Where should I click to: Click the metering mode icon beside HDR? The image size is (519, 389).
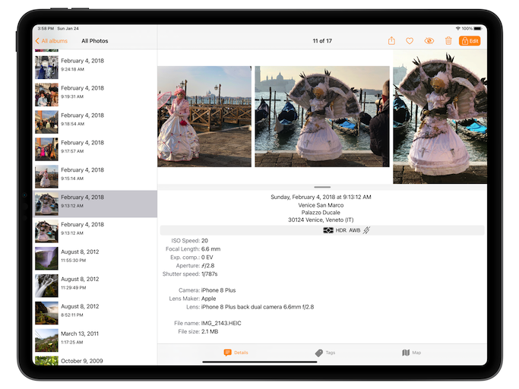coord(328,230)
